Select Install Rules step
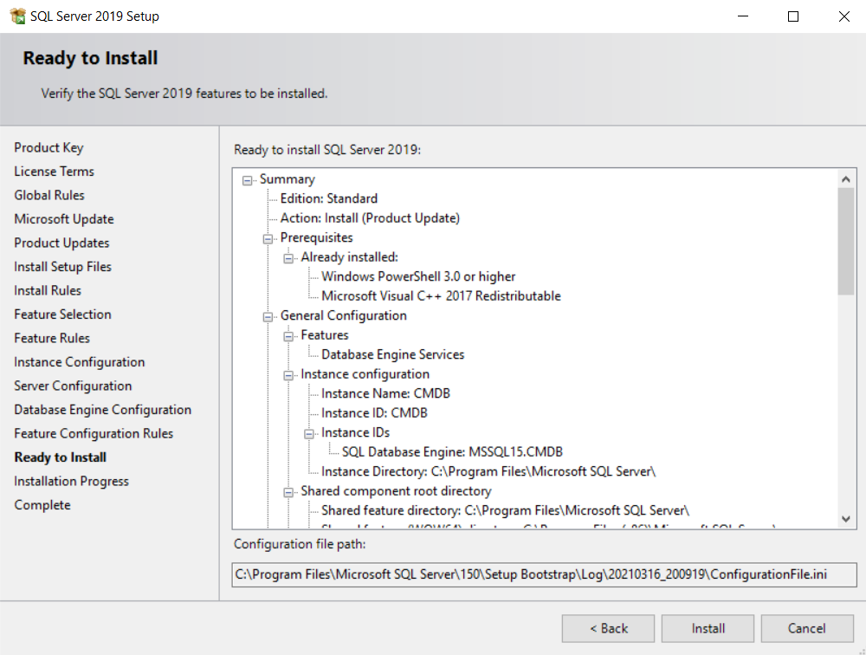This screenshot has height=655, width=866. coord(48,290)
